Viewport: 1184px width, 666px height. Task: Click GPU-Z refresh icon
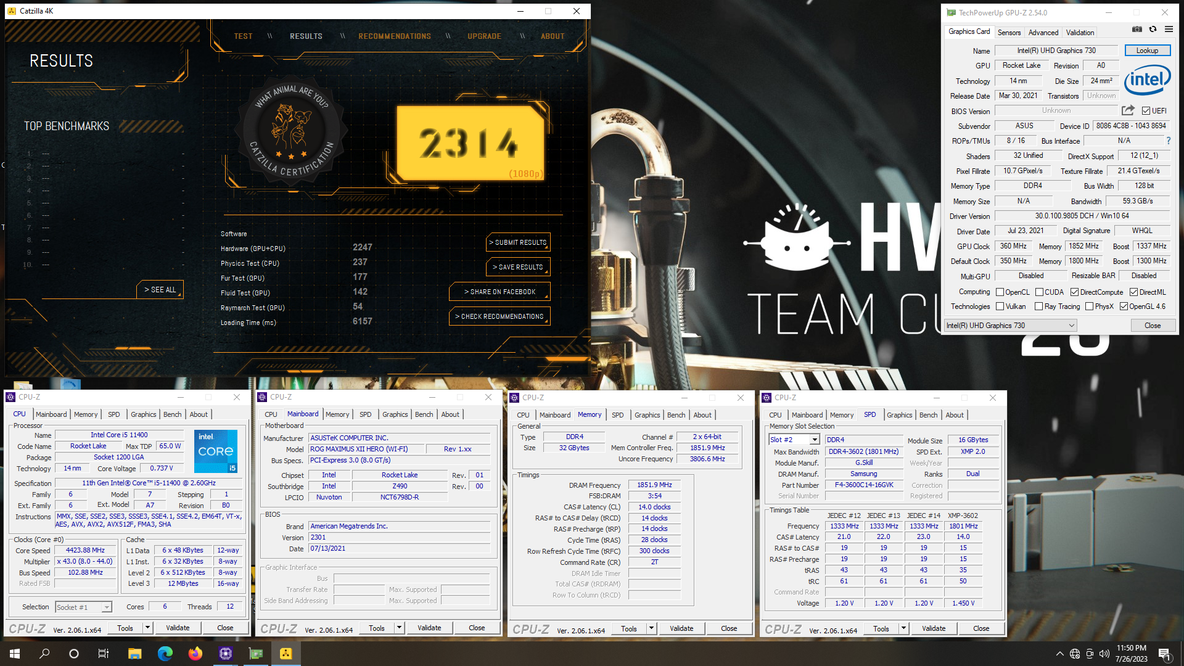1153,29
